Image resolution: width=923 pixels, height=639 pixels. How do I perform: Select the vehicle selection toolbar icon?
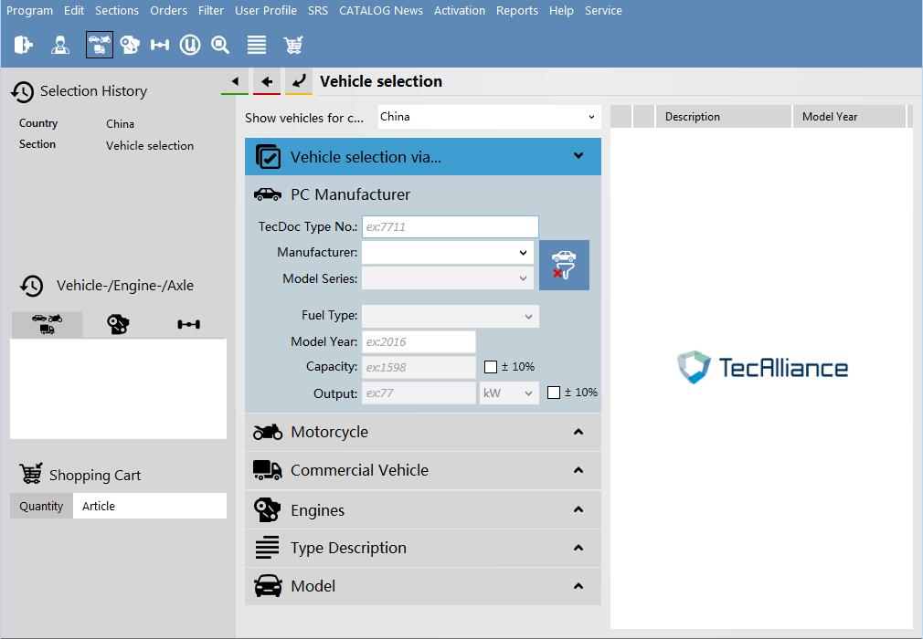(99, 45)
